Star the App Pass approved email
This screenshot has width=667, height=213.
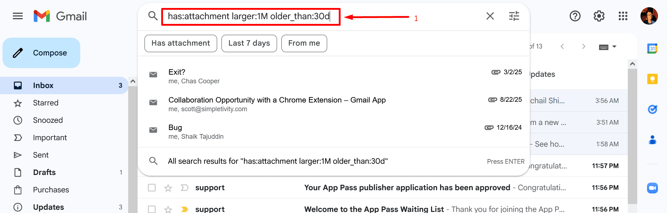tap(168, 188)
